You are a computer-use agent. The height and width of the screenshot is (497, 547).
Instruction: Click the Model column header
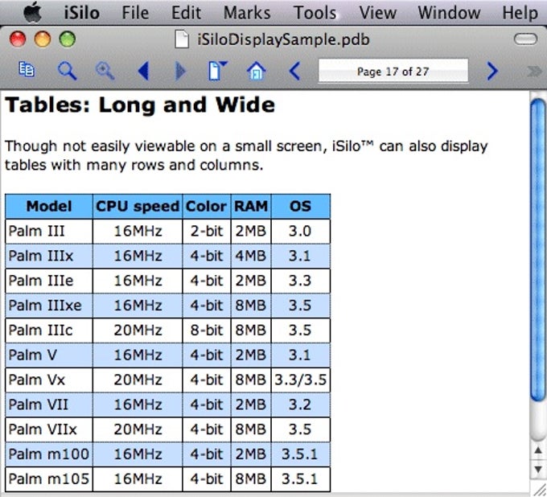[x=49, y=206]
